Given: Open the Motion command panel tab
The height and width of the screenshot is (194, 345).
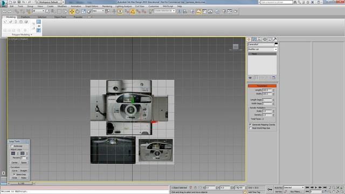Looking at the screenshot, I should tap(265, 39).
